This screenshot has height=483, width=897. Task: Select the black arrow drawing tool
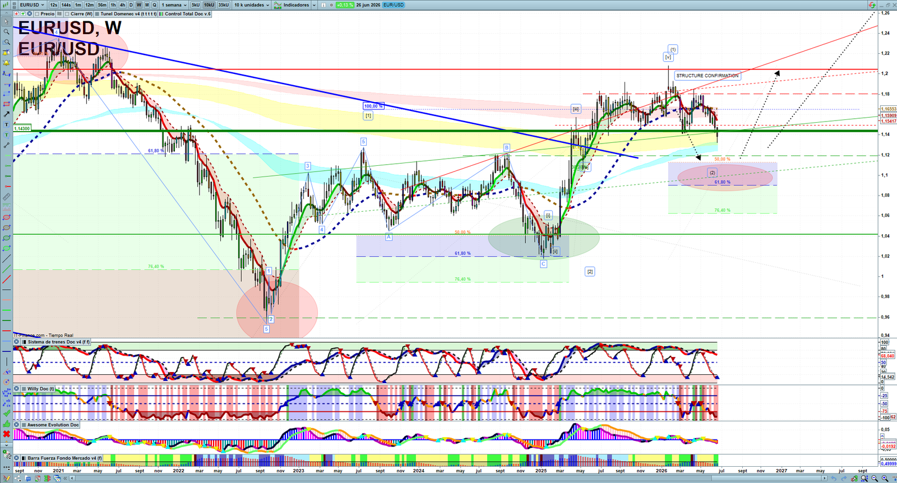coord(6,114)
